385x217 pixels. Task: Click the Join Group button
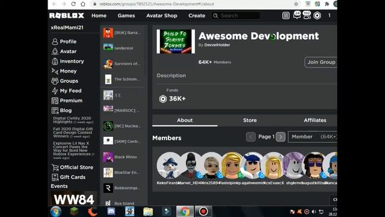coord(321,62)
